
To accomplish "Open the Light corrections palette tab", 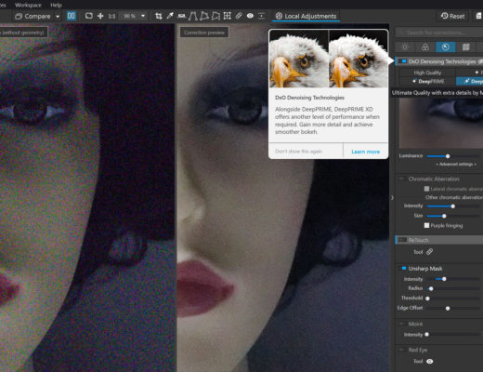I will click(405, 47).
